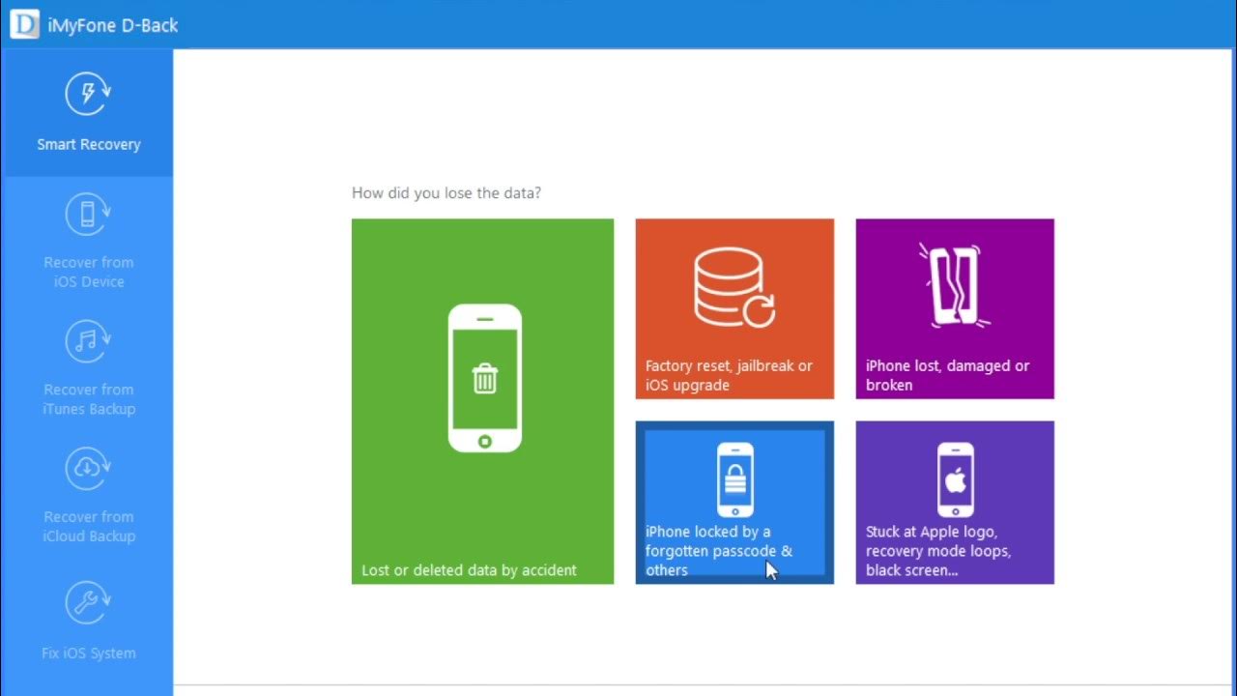Click the iCloud Backup cloud download icon
The image size is (1237, 696).
pyautogui.click(x=88, y=469)
